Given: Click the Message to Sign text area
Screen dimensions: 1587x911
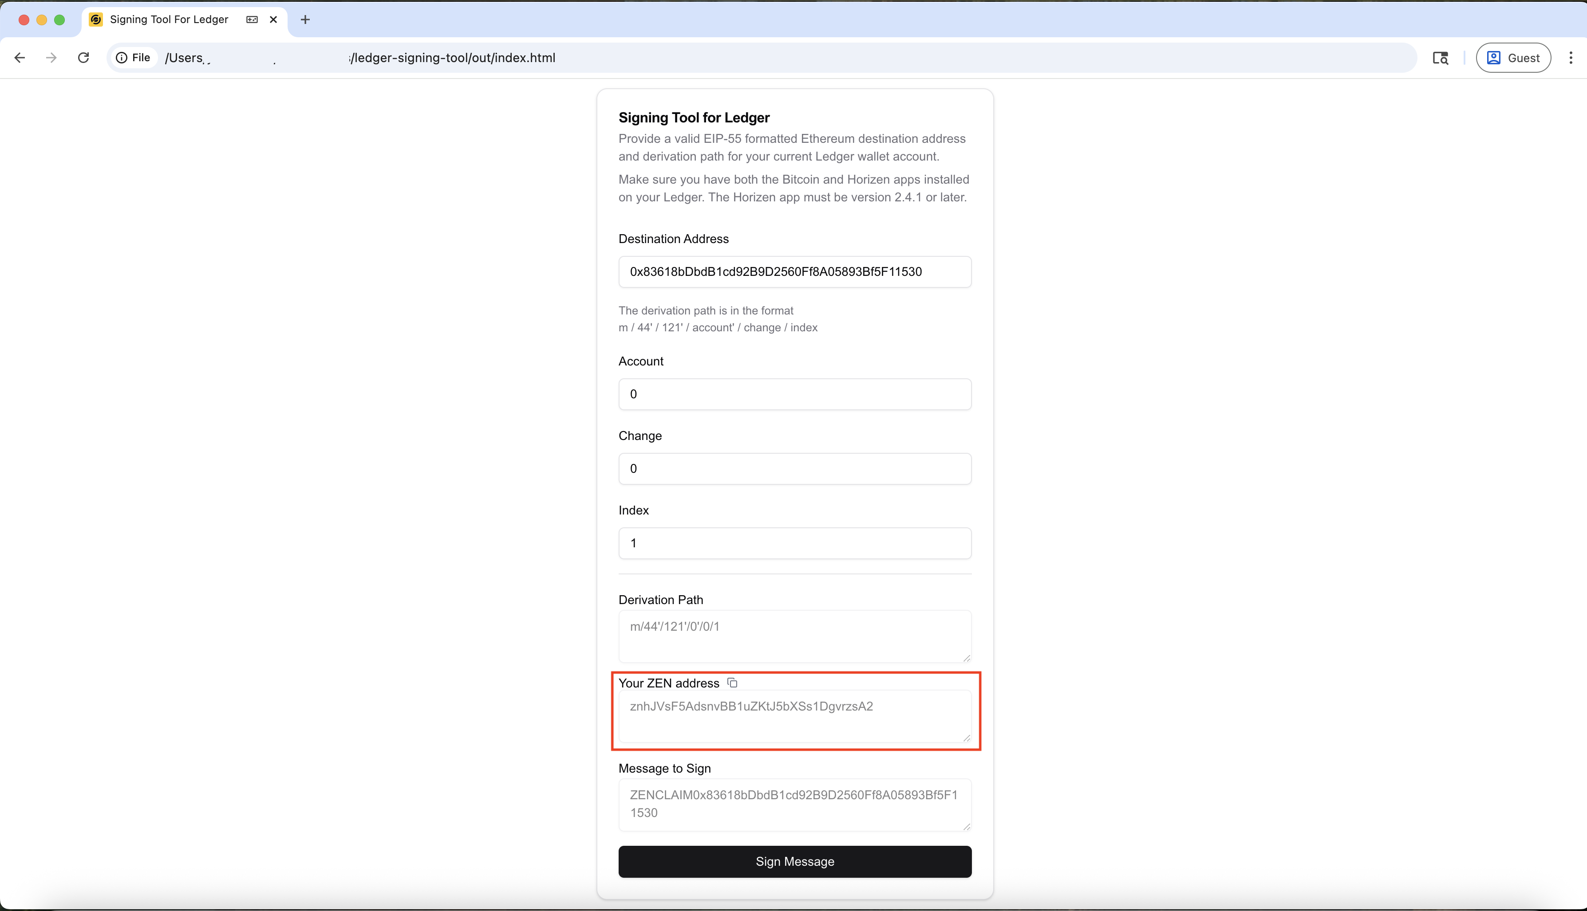Looking at the screenshot, I should point(794,805).
